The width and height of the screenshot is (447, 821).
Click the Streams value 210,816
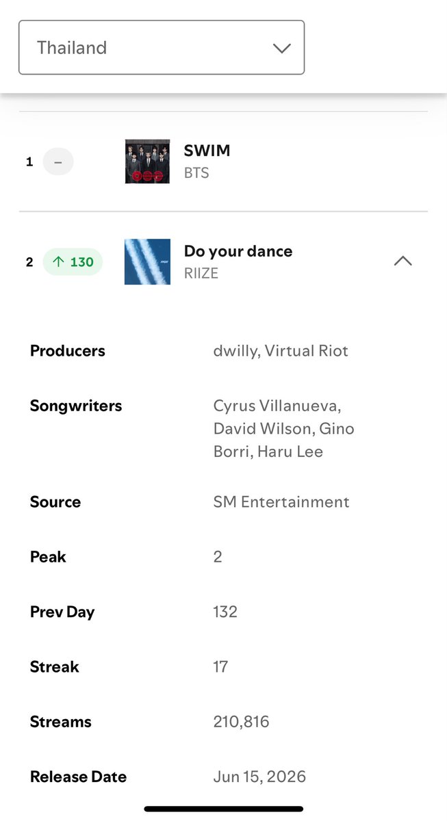[x=241, y=722]
